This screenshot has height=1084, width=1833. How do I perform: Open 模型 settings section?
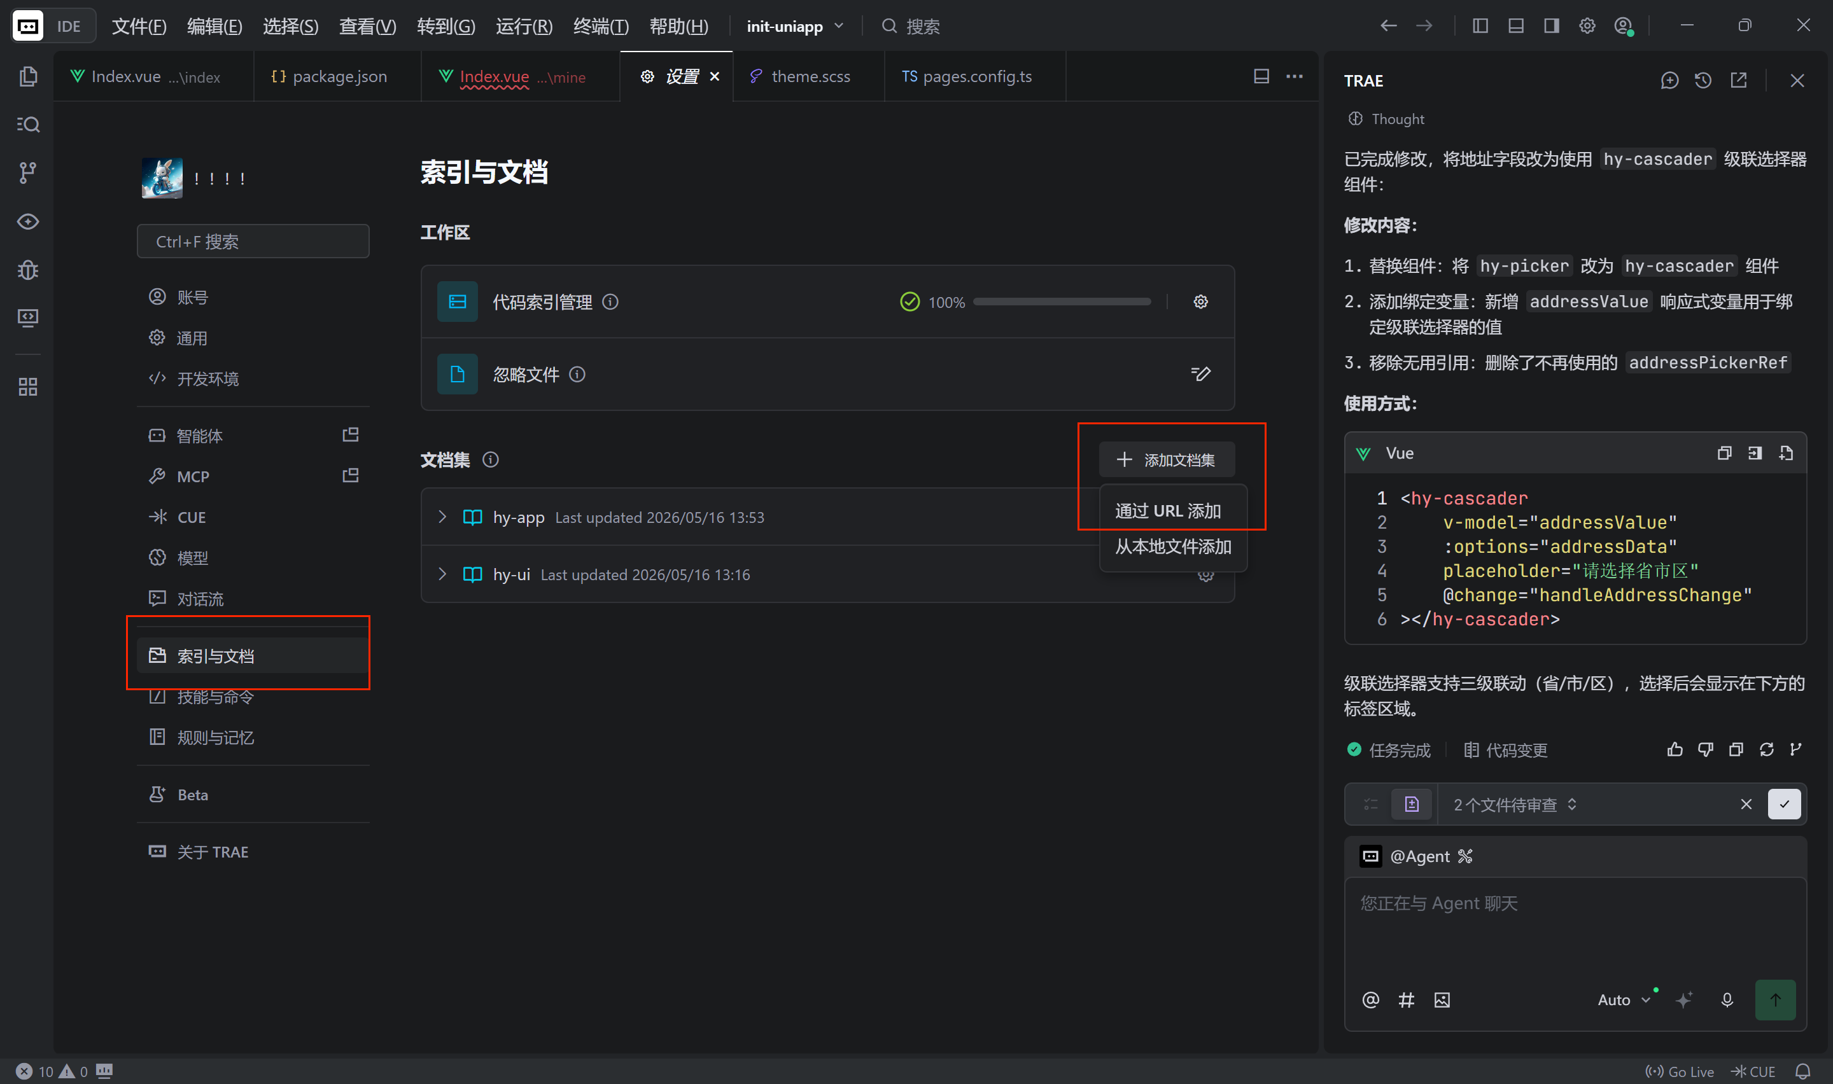pyautogui.click(x=253, y=557)
